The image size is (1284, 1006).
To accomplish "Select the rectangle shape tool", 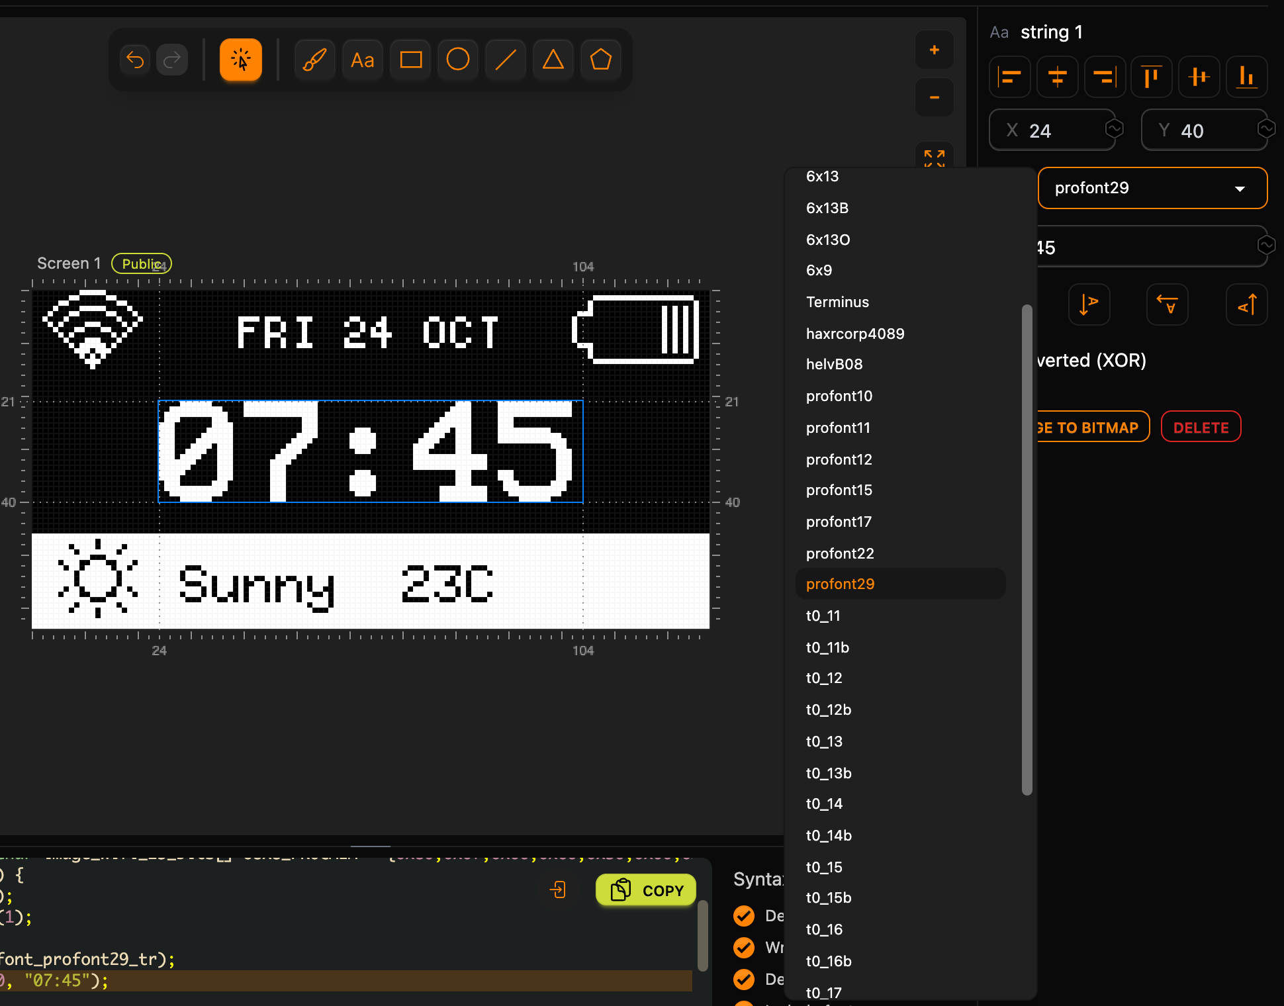I will tap(411, 60).
